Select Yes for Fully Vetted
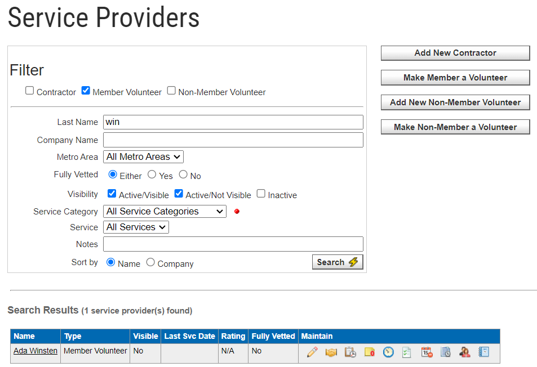This screenshot has width=537, height=367. (x=152, y=175)
